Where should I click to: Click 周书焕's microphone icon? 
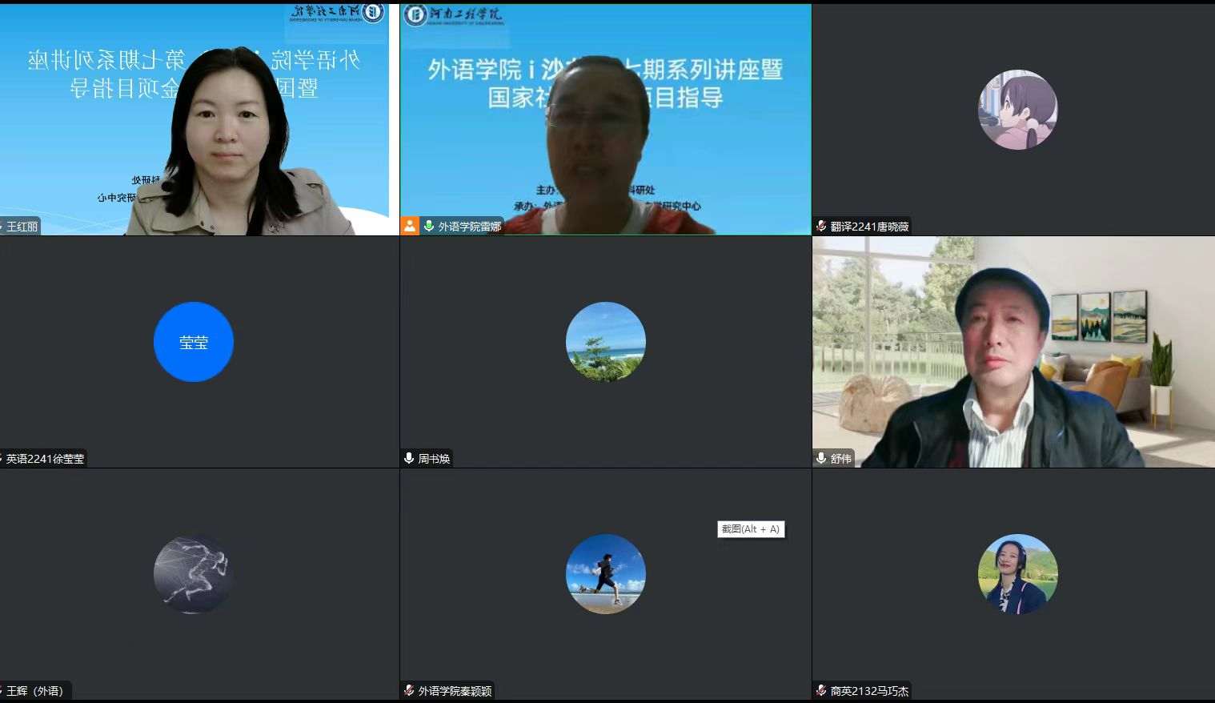coord(409,459)
